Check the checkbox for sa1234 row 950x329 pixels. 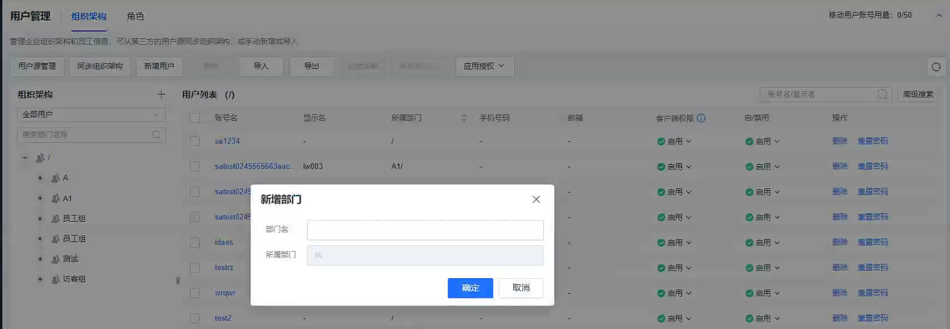(195, 141)
